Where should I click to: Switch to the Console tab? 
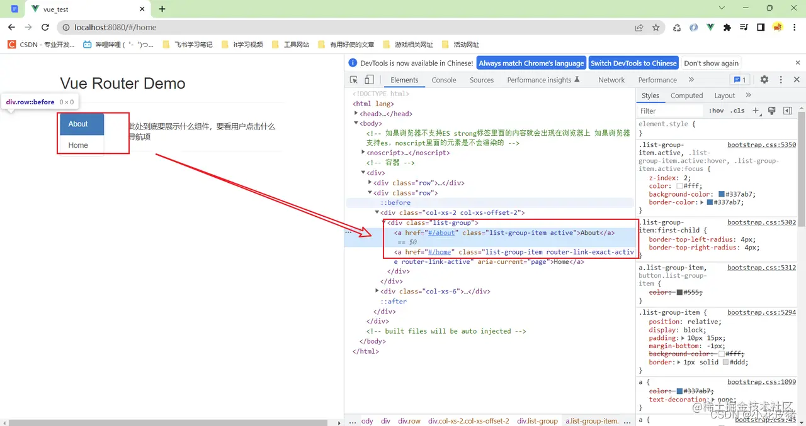coord(444,80)
